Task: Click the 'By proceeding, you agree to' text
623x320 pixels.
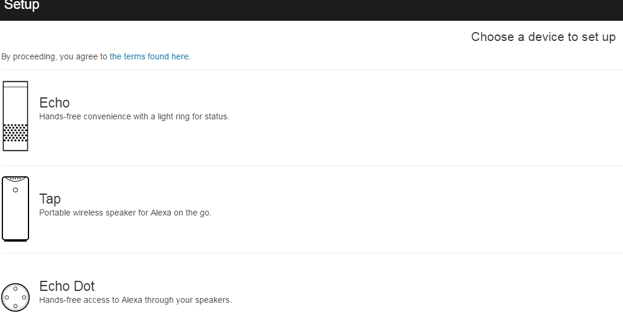Action: click(x=54, y=56)
